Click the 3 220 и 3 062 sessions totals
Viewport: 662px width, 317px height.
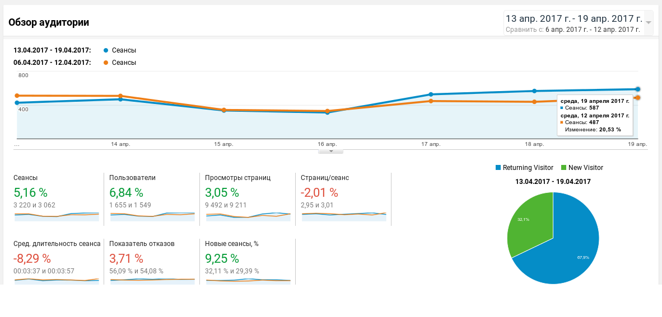click(35, 205)
